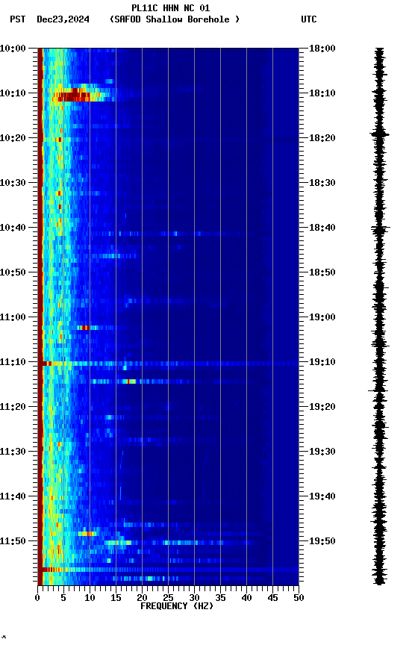
Task: Click the broadband spectral line at 11:10
Action: (x=169, y=364)
